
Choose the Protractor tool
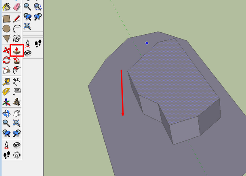[x=6, y=92]
